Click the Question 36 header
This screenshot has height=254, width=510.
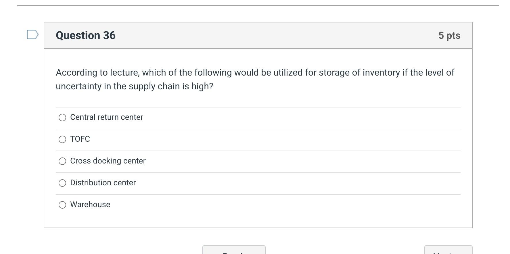[x=85, y=35]
